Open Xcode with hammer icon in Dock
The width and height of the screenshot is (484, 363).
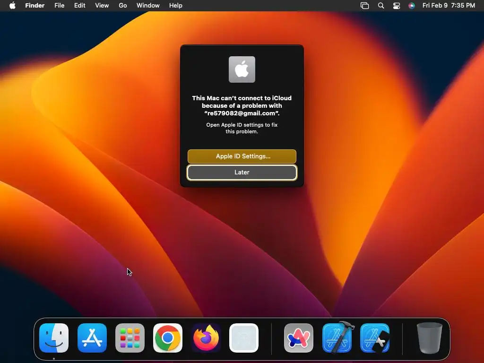pyautogui.click(x=337, y=337)
